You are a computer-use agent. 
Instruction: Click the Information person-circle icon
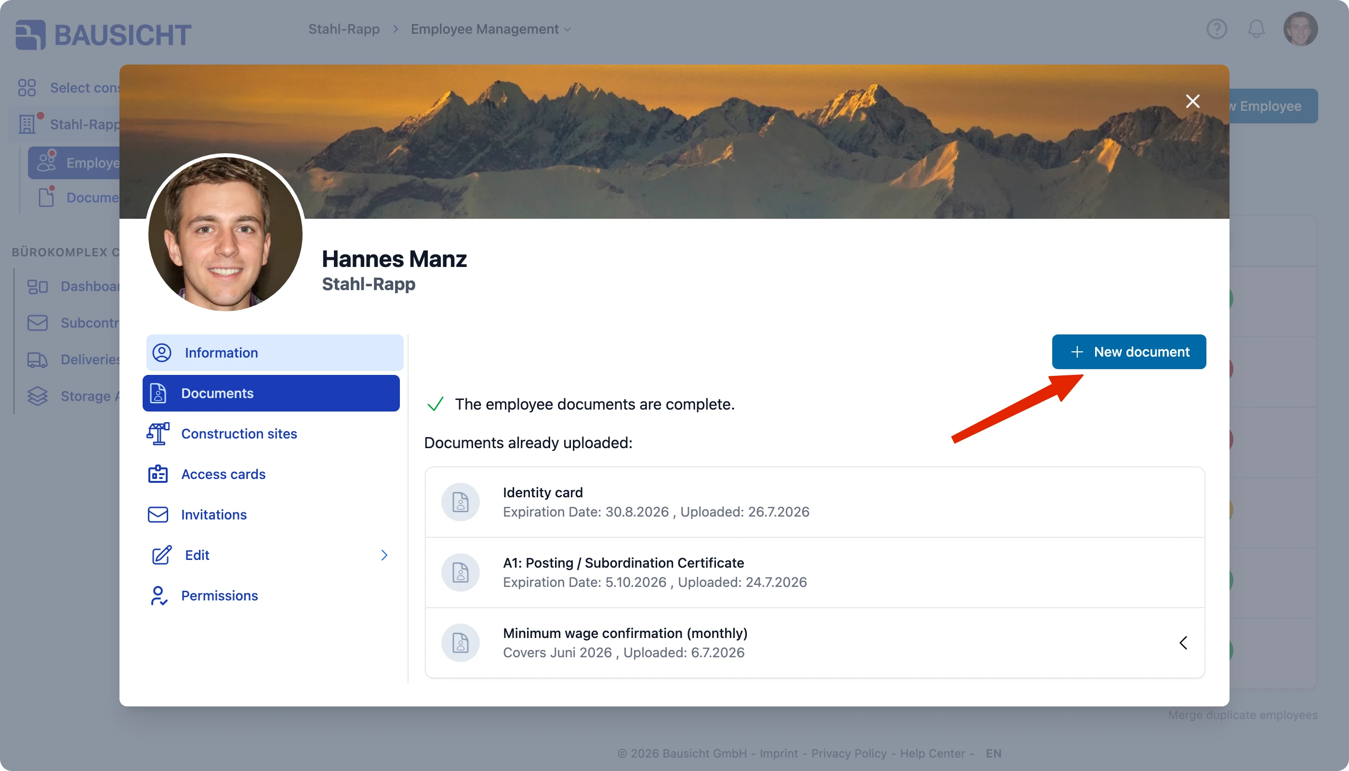(x=161, y=353)
